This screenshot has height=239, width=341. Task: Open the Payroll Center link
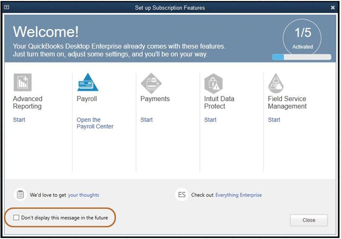coord(95,123)
